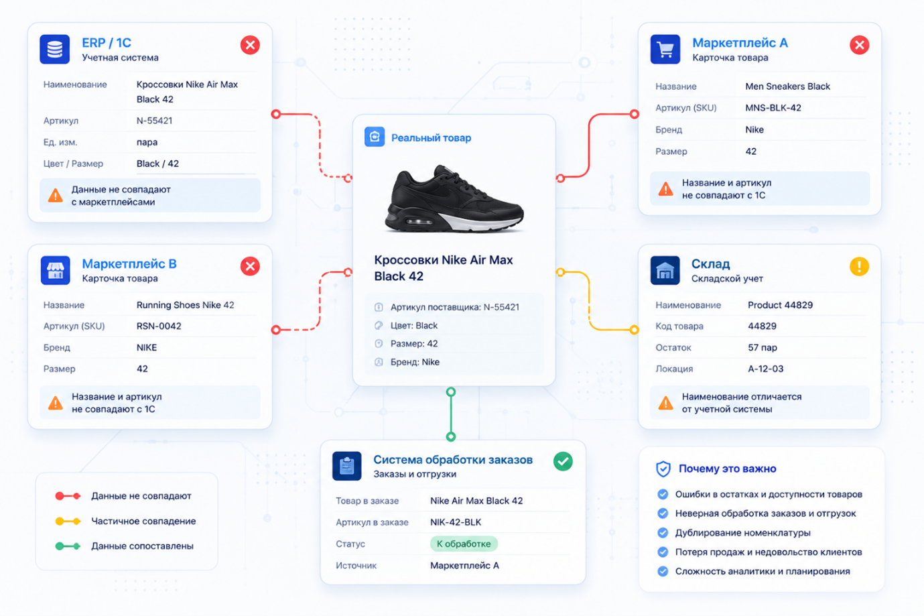Click warning triangle in Маркетплейс A alert

pyautogui.click(x=666, y=189)
